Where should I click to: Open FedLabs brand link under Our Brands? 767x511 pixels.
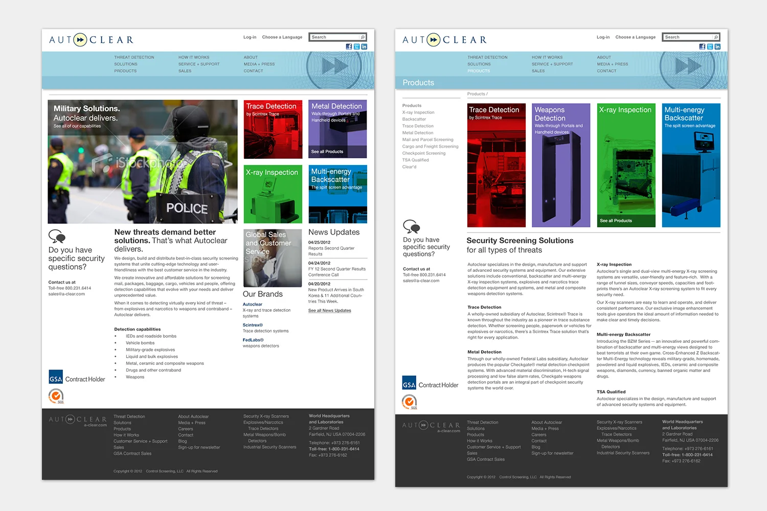(x=253, y=340)
